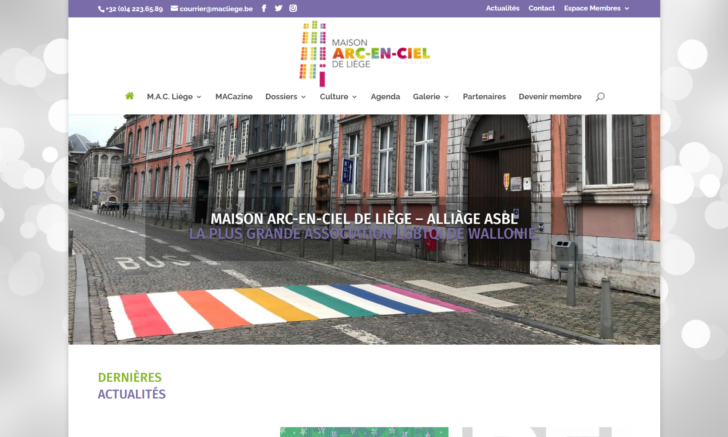Open the Instagram profile icon

click(x=293, y=8)
